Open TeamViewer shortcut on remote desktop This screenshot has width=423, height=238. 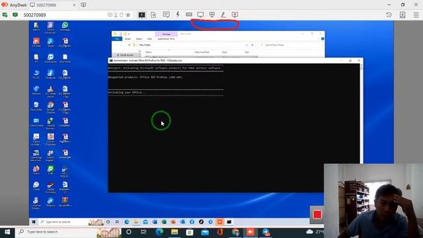click(x=50, y=58)
